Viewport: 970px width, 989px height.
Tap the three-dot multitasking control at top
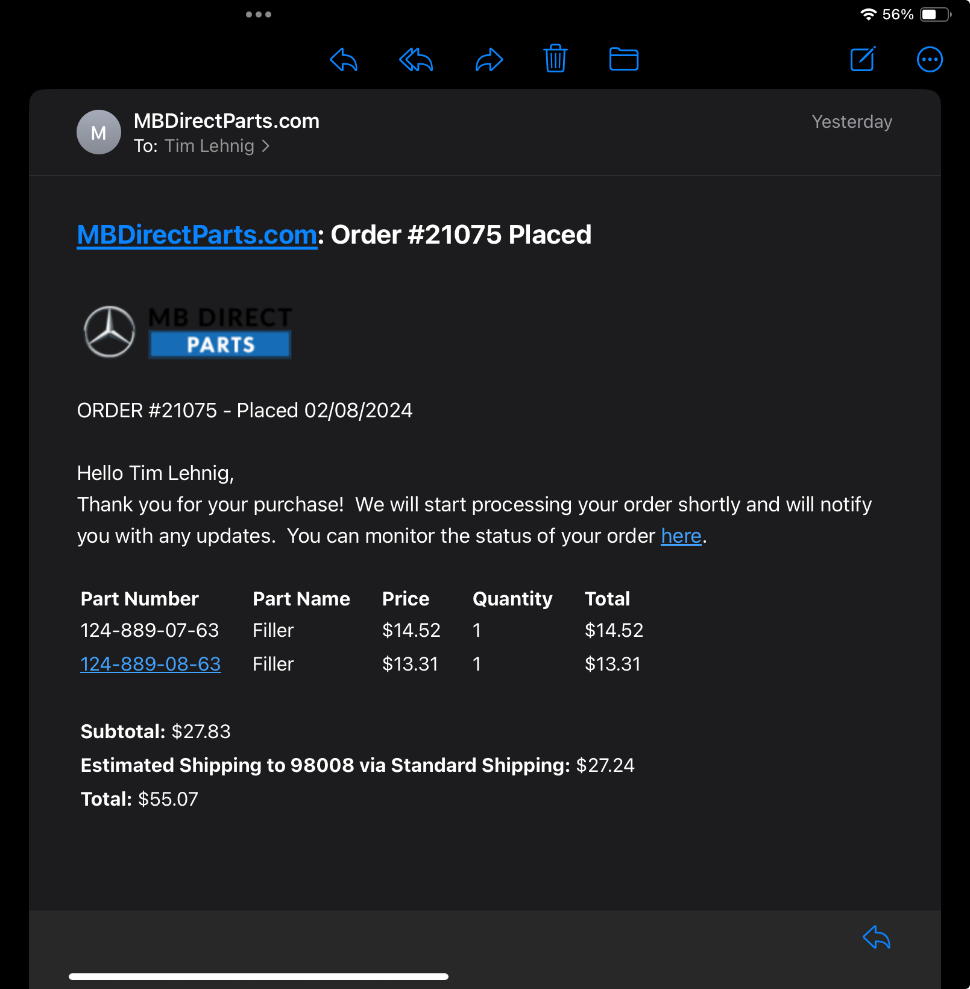click(259, 14)
